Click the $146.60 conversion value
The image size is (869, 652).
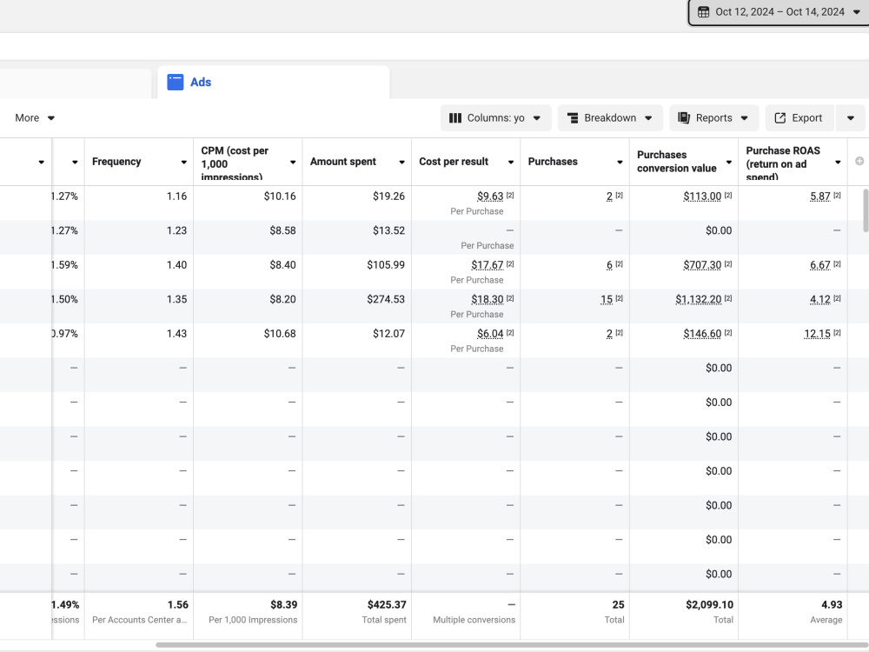(702, 334)
